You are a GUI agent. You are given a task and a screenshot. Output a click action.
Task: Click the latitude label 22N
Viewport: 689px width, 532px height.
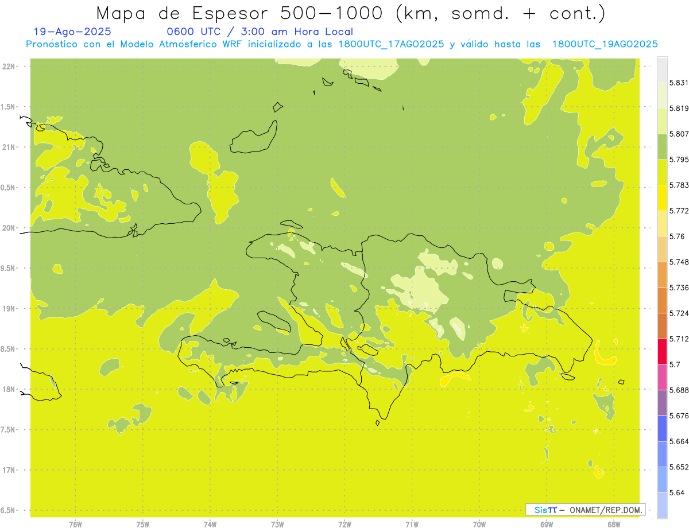pos(9,67)
